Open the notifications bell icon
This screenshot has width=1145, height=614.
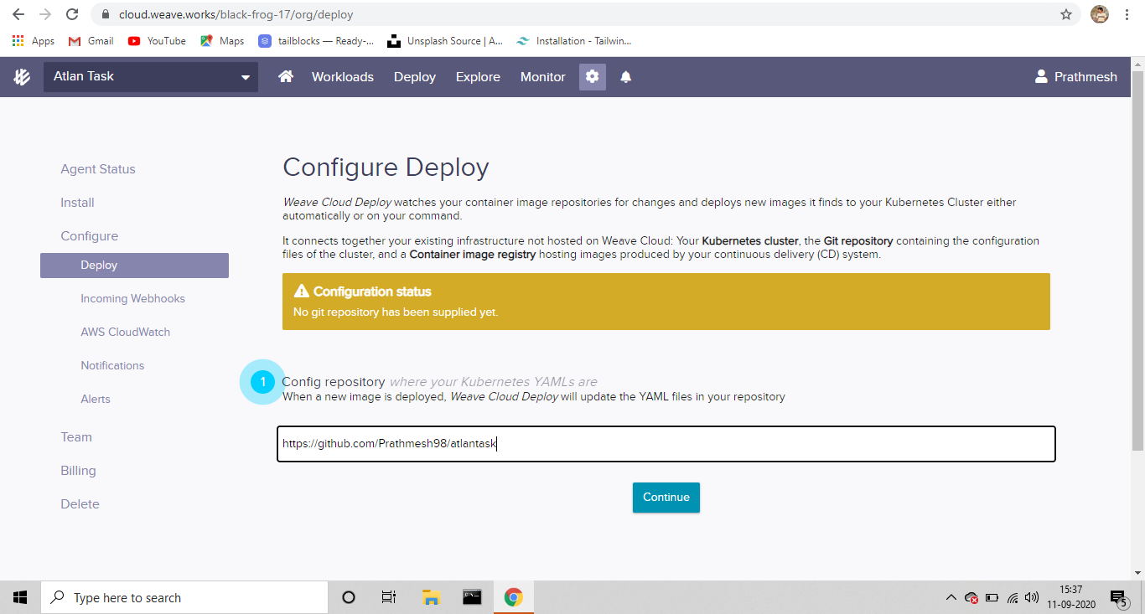point(625,76)
